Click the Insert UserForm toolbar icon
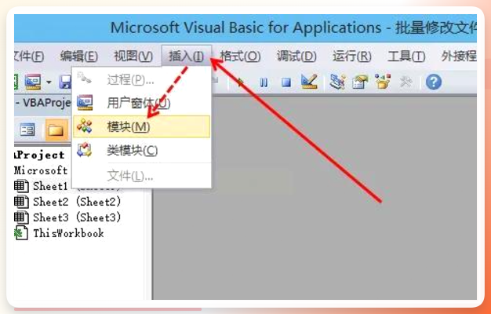491x314 pixels. click(33, 82)
